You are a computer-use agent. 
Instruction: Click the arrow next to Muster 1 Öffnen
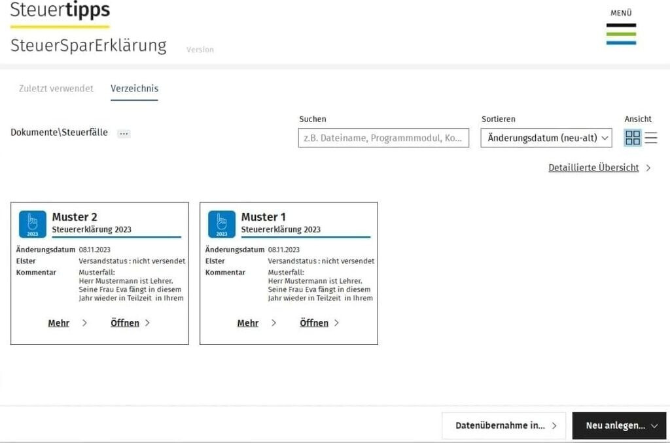point(336,323)
